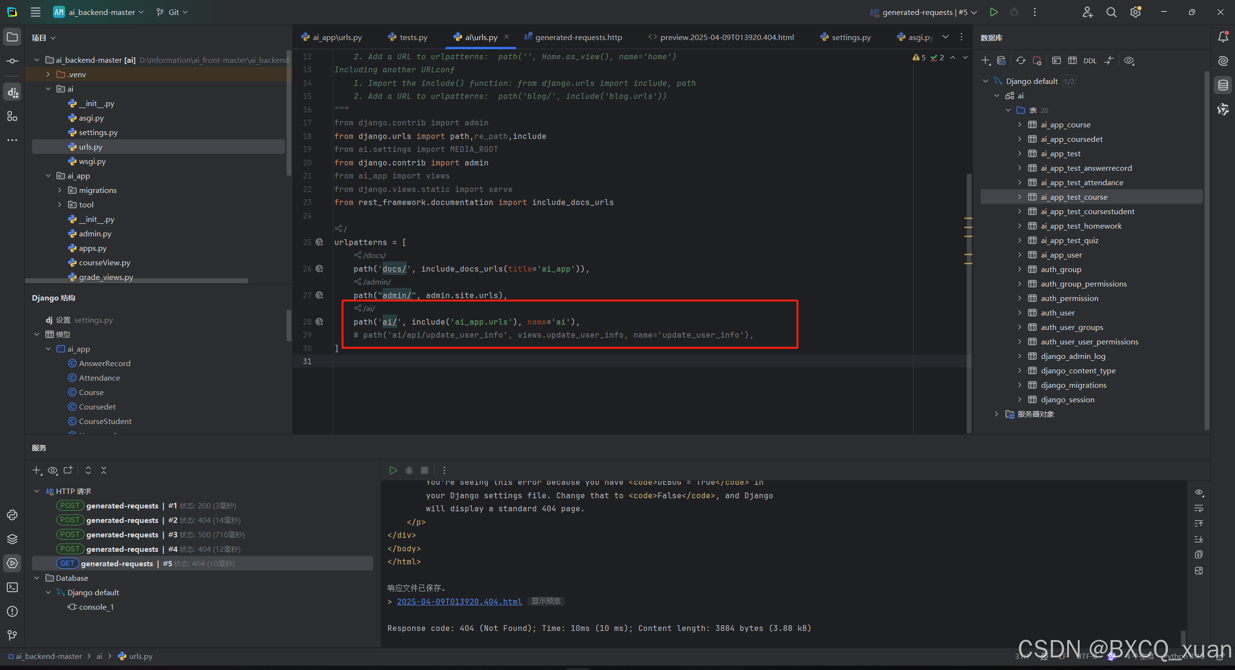Screen dimensions: 1235x670
Task: Open the Git dropdown menu
Action: (x=173, y=12)
